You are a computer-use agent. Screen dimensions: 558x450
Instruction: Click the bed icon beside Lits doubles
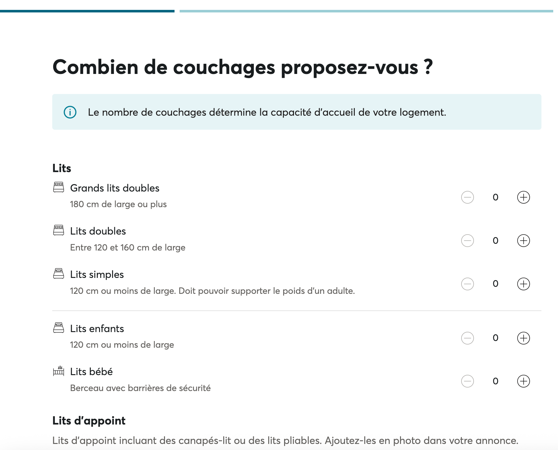click(59, 229)
